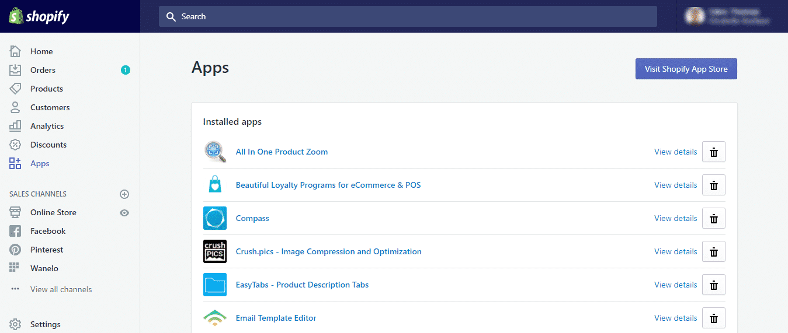788x333 pixels.
Task: Expand View all channels list
Action: tap(61, 289)
